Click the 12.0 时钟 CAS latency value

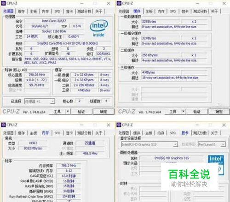(69, 176)
